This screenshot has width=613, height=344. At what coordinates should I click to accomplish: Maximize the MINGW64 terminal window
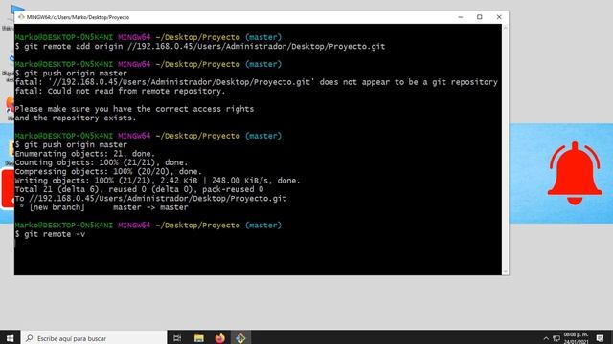click(480, 17)
